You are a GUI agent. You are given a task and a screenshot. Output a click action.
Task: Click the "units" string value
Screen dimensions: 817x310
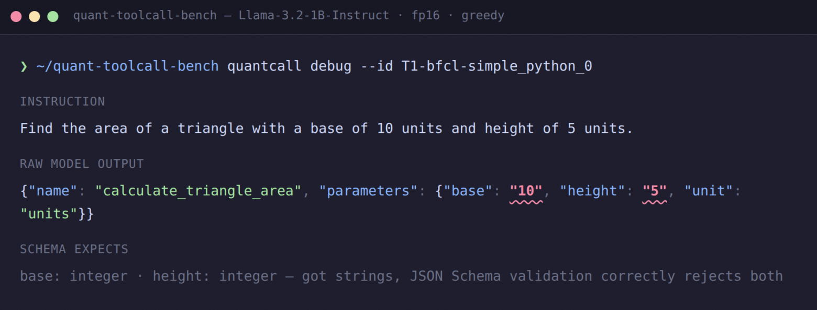[x=49, y=214]
